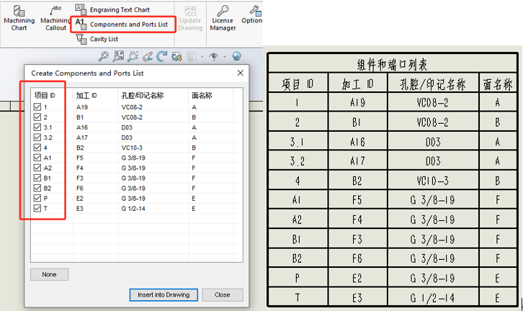Uncheck the checkbox for port P
This screenshot has width=523, height=311.
37,198
